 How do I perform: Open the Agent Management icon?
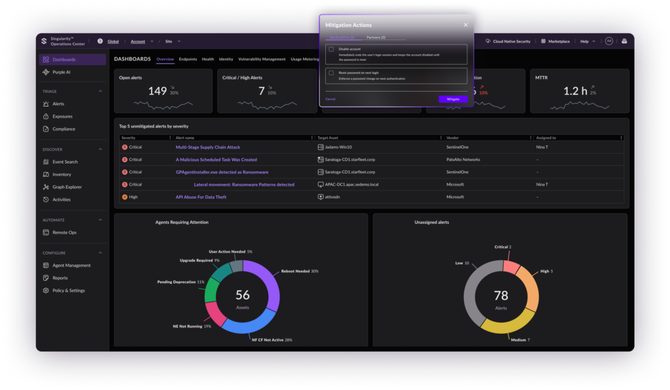(x=46, y=266)
